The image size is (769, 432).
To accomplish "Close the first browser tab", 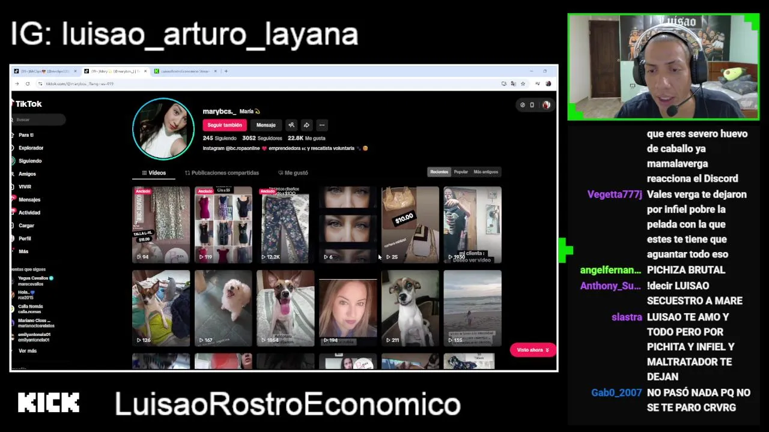I will click(75, 71).
